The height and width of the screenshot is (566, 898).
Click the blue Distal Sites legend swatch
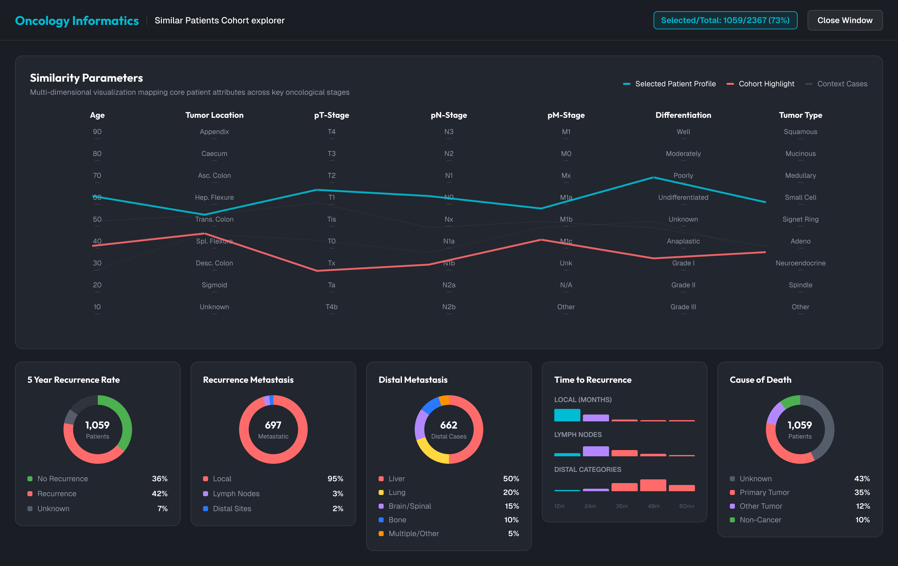[x=205, y=509]
